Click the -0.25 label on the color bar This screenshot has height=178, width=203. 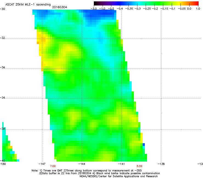pos(147,9)
